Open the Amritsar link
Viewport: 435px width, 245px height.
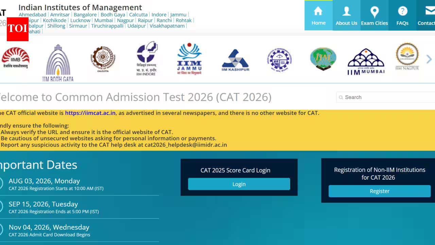[60, 15]
